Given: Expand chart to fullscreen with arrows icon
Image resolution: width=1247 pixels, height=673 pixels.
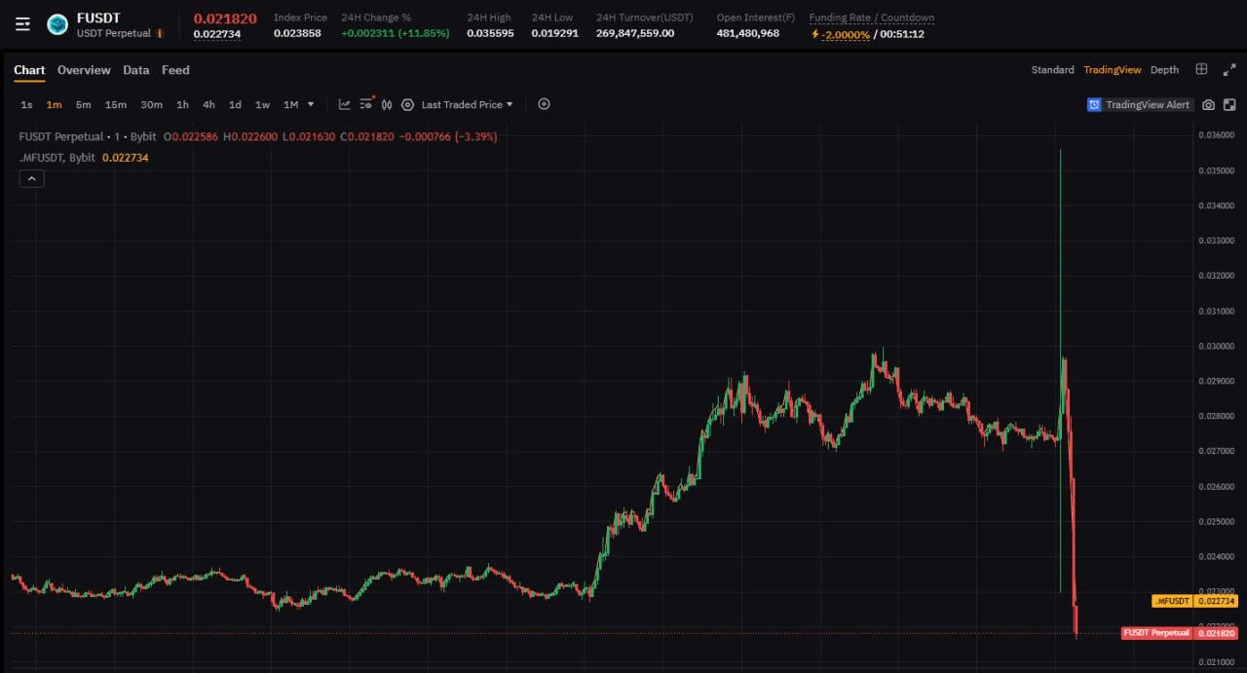Looking at the screenshot, I should [1228, 69].
